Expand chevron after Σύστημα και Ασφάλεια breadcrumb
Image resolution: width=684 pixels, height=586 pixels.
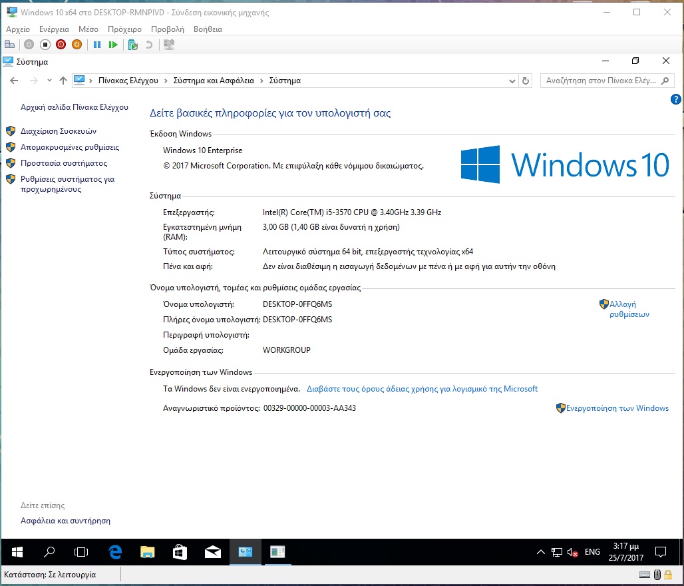click(x=261, y=81)
